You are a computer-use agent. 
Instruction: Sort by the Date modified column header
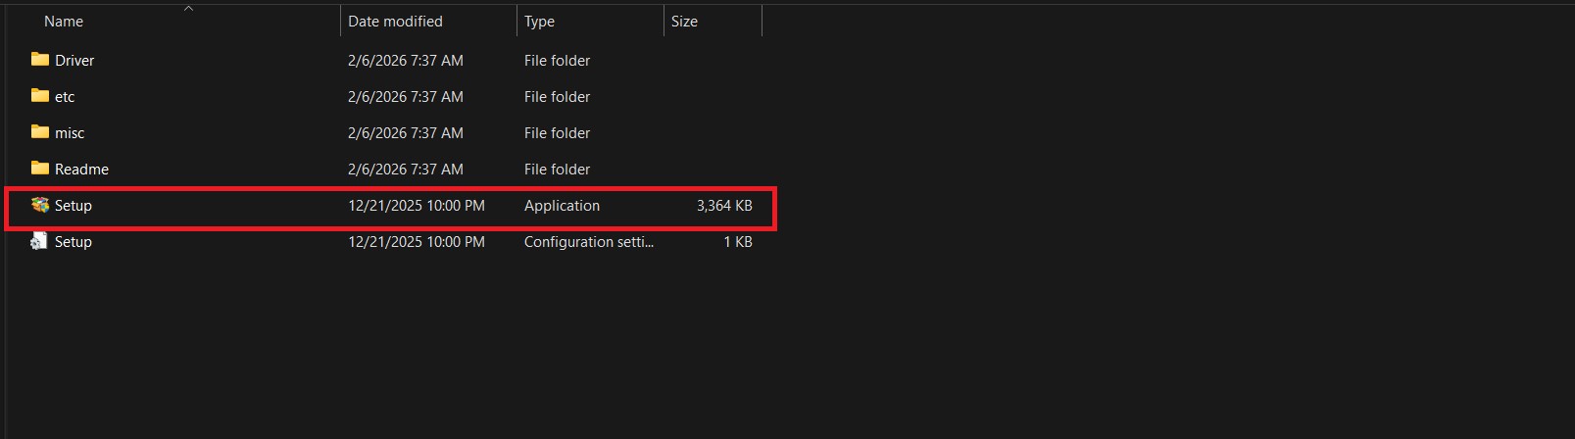pos(395,22)
